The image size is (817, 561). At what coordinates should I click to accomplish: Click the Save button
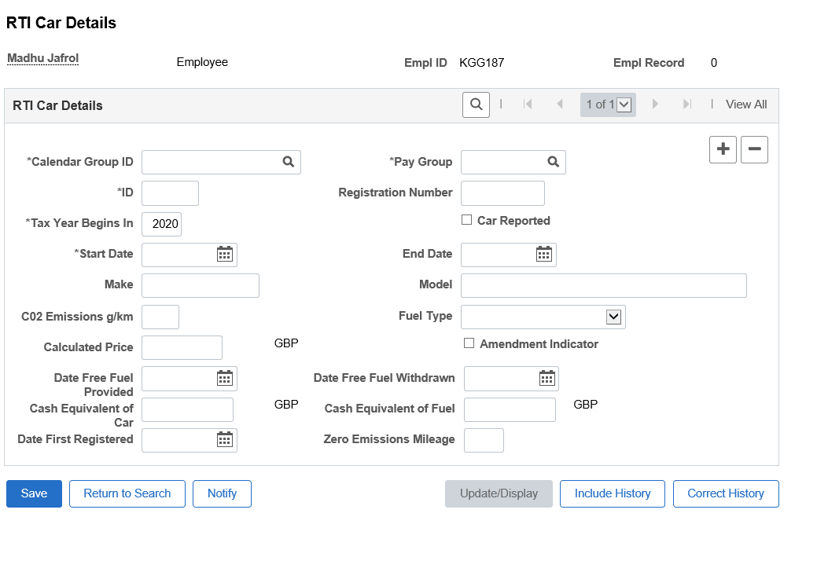(x=33, y=493)
